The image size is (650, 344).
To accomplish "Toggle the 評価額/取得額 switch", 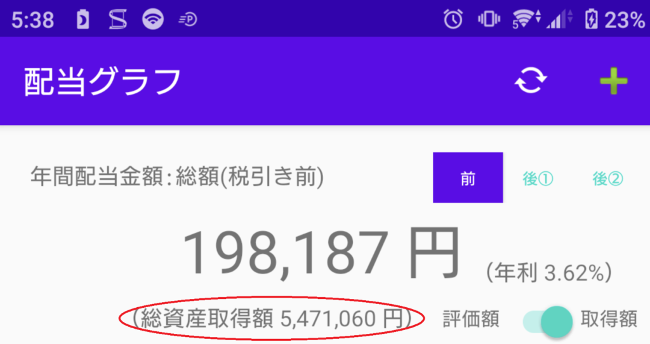I will [x=548, y=321].
